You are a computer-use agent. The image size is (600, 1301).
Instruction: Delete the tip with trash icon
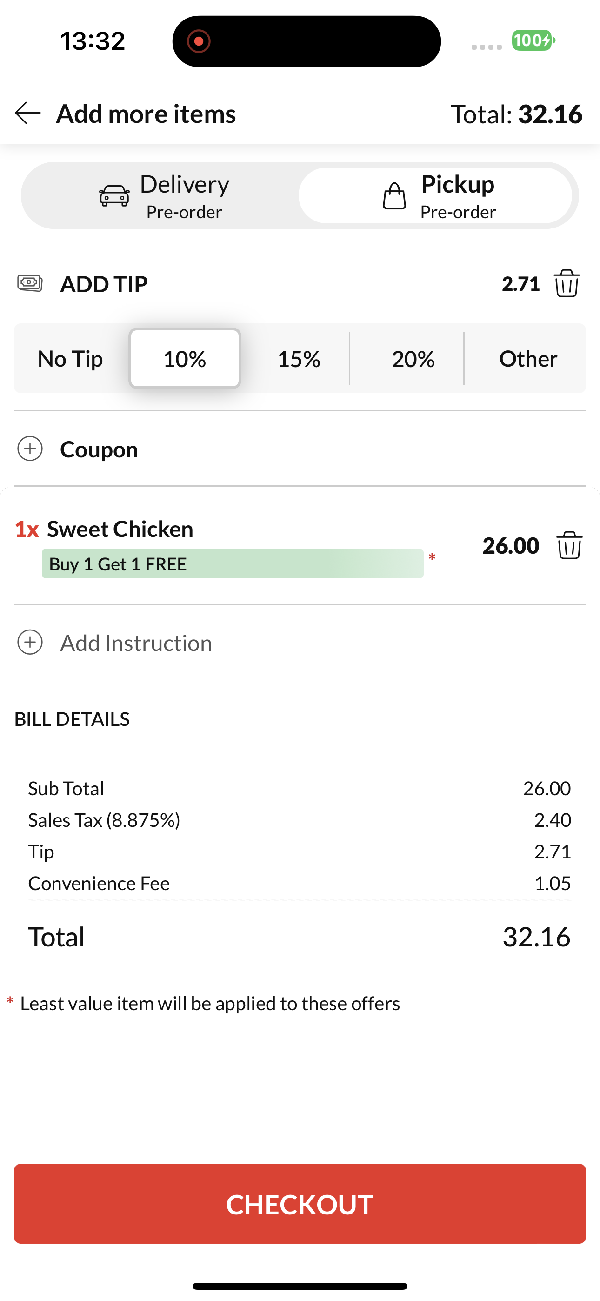click(x=567, y=283)
